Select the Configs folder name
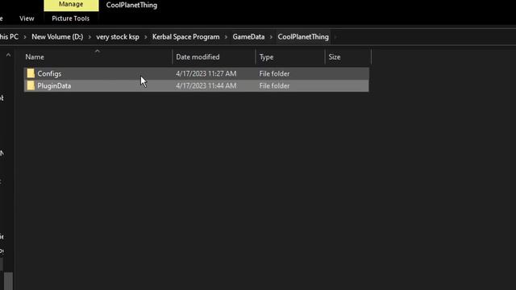The image size is (516, 290). [x=49, y=73]
